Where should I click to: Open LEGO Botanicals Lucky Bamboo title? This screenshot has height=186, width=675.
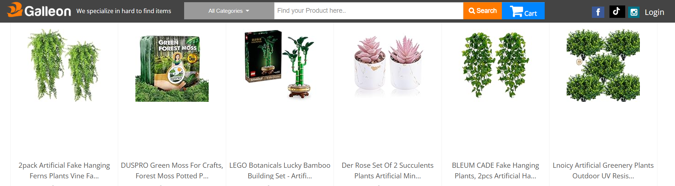pos(280,171)
